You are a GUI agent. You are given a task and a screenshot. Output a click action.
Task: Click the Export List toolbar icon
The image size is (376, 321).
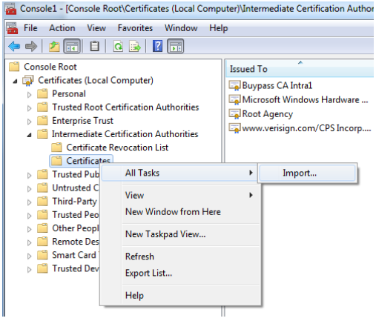click(x=135, y=46)
